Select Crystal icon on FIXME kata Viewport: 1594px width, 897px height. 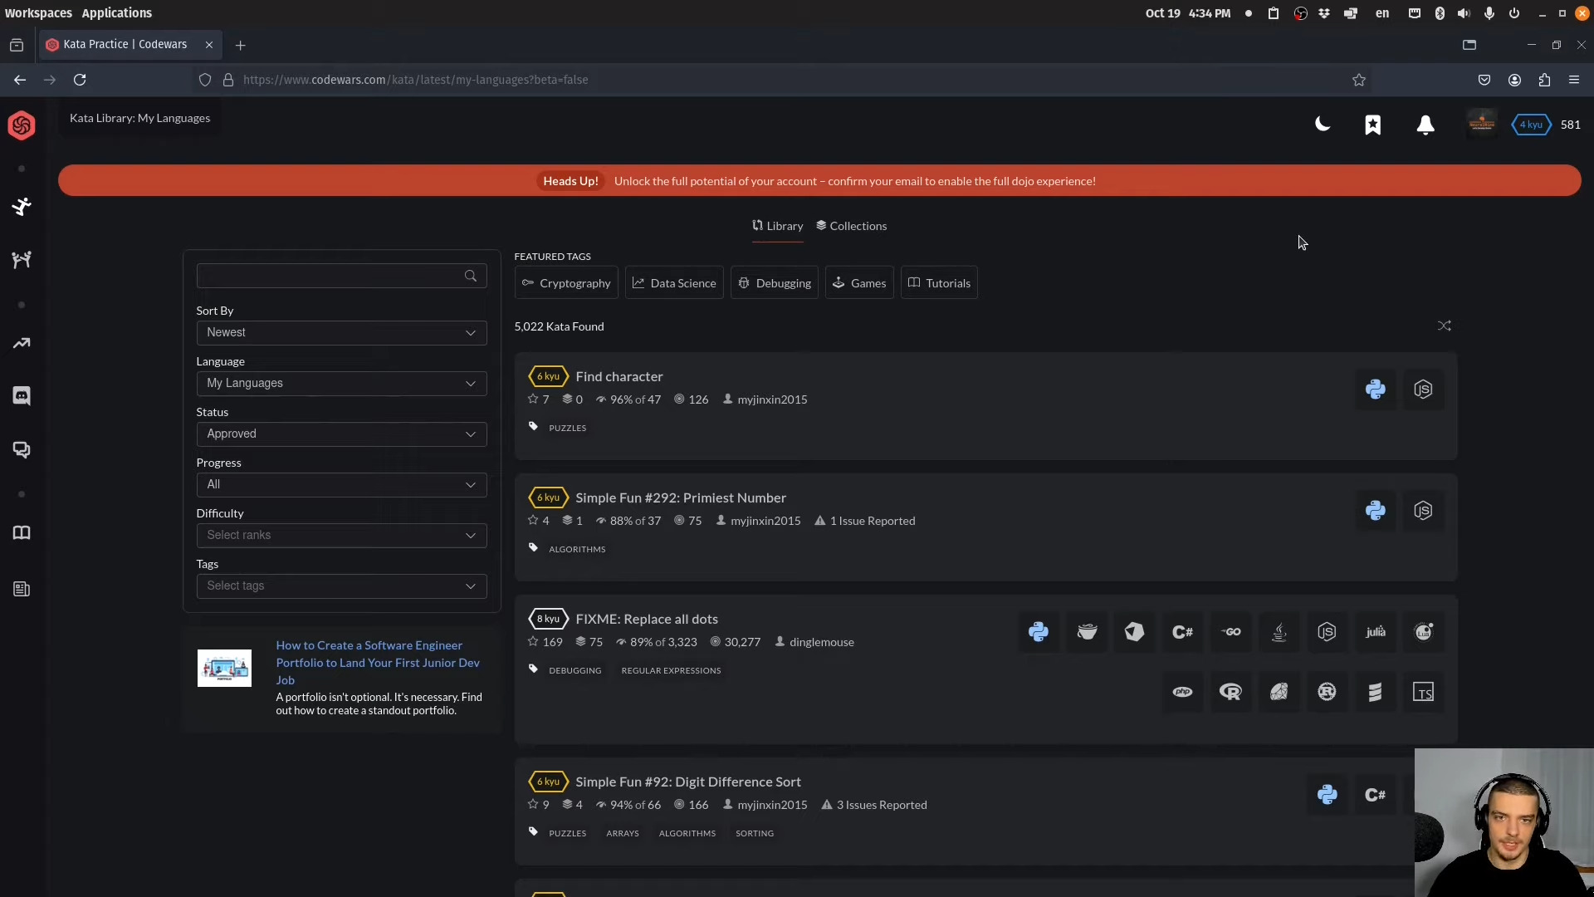(1135, 632)
